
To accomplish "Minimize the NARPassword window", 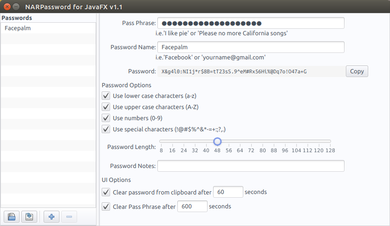I will pos(16,7).
